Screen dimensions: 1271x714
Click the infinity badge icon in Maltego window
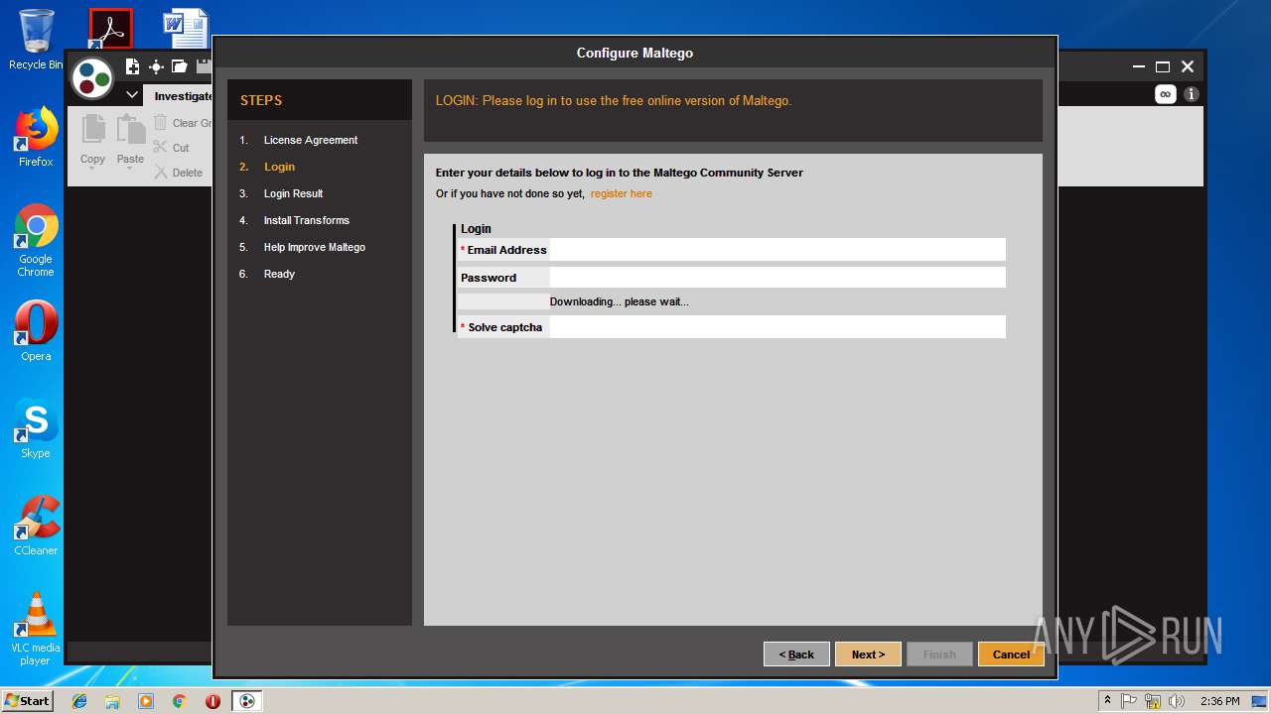click(x=1165, y=94)
